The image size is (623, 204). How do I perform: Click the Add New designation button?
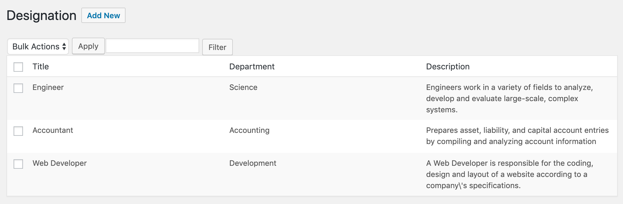point(103,16)
